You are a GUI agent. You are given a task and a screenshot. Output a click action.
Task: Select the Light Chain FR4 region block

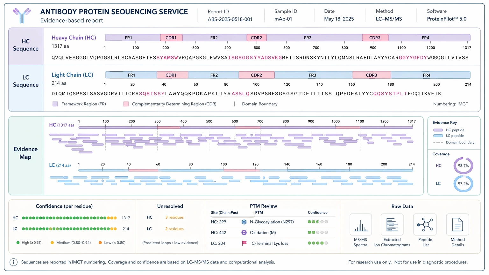[x=430, y=75]
